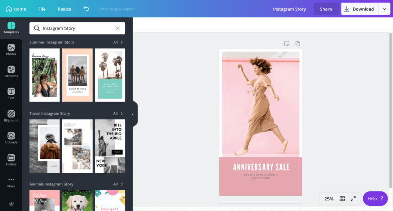Select the Time spent animals template
This screenshot has width=393, height=211.
coord(110,200)
